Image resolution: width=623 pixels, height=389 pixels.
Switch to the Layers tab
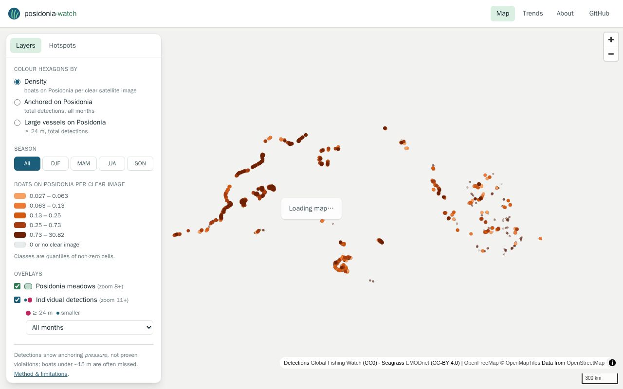point(26,45)
